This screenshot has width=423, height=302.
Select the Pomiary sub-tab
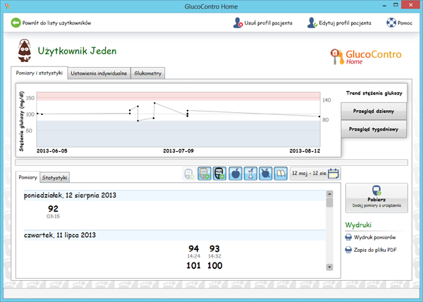pos(27,177)
